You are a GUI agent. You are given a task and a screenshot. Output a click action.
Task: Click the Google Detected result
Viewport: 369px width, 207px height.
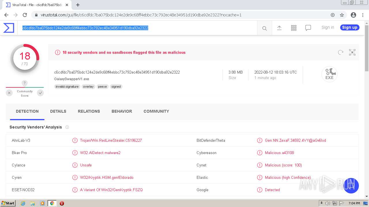coord(272,190)
